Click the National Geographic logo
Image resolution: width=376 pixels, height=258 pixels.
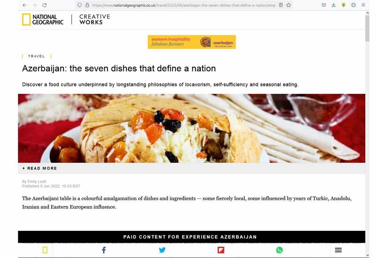(x=43, y=19)
